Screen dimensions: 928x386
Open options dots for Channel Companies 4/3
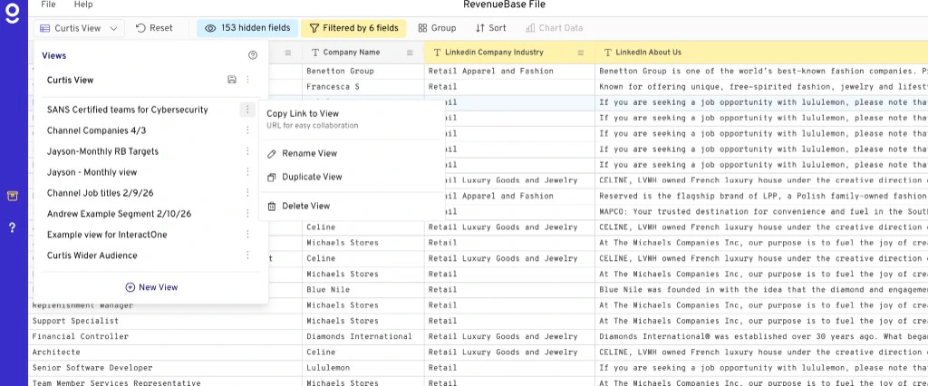click(248, 130)
